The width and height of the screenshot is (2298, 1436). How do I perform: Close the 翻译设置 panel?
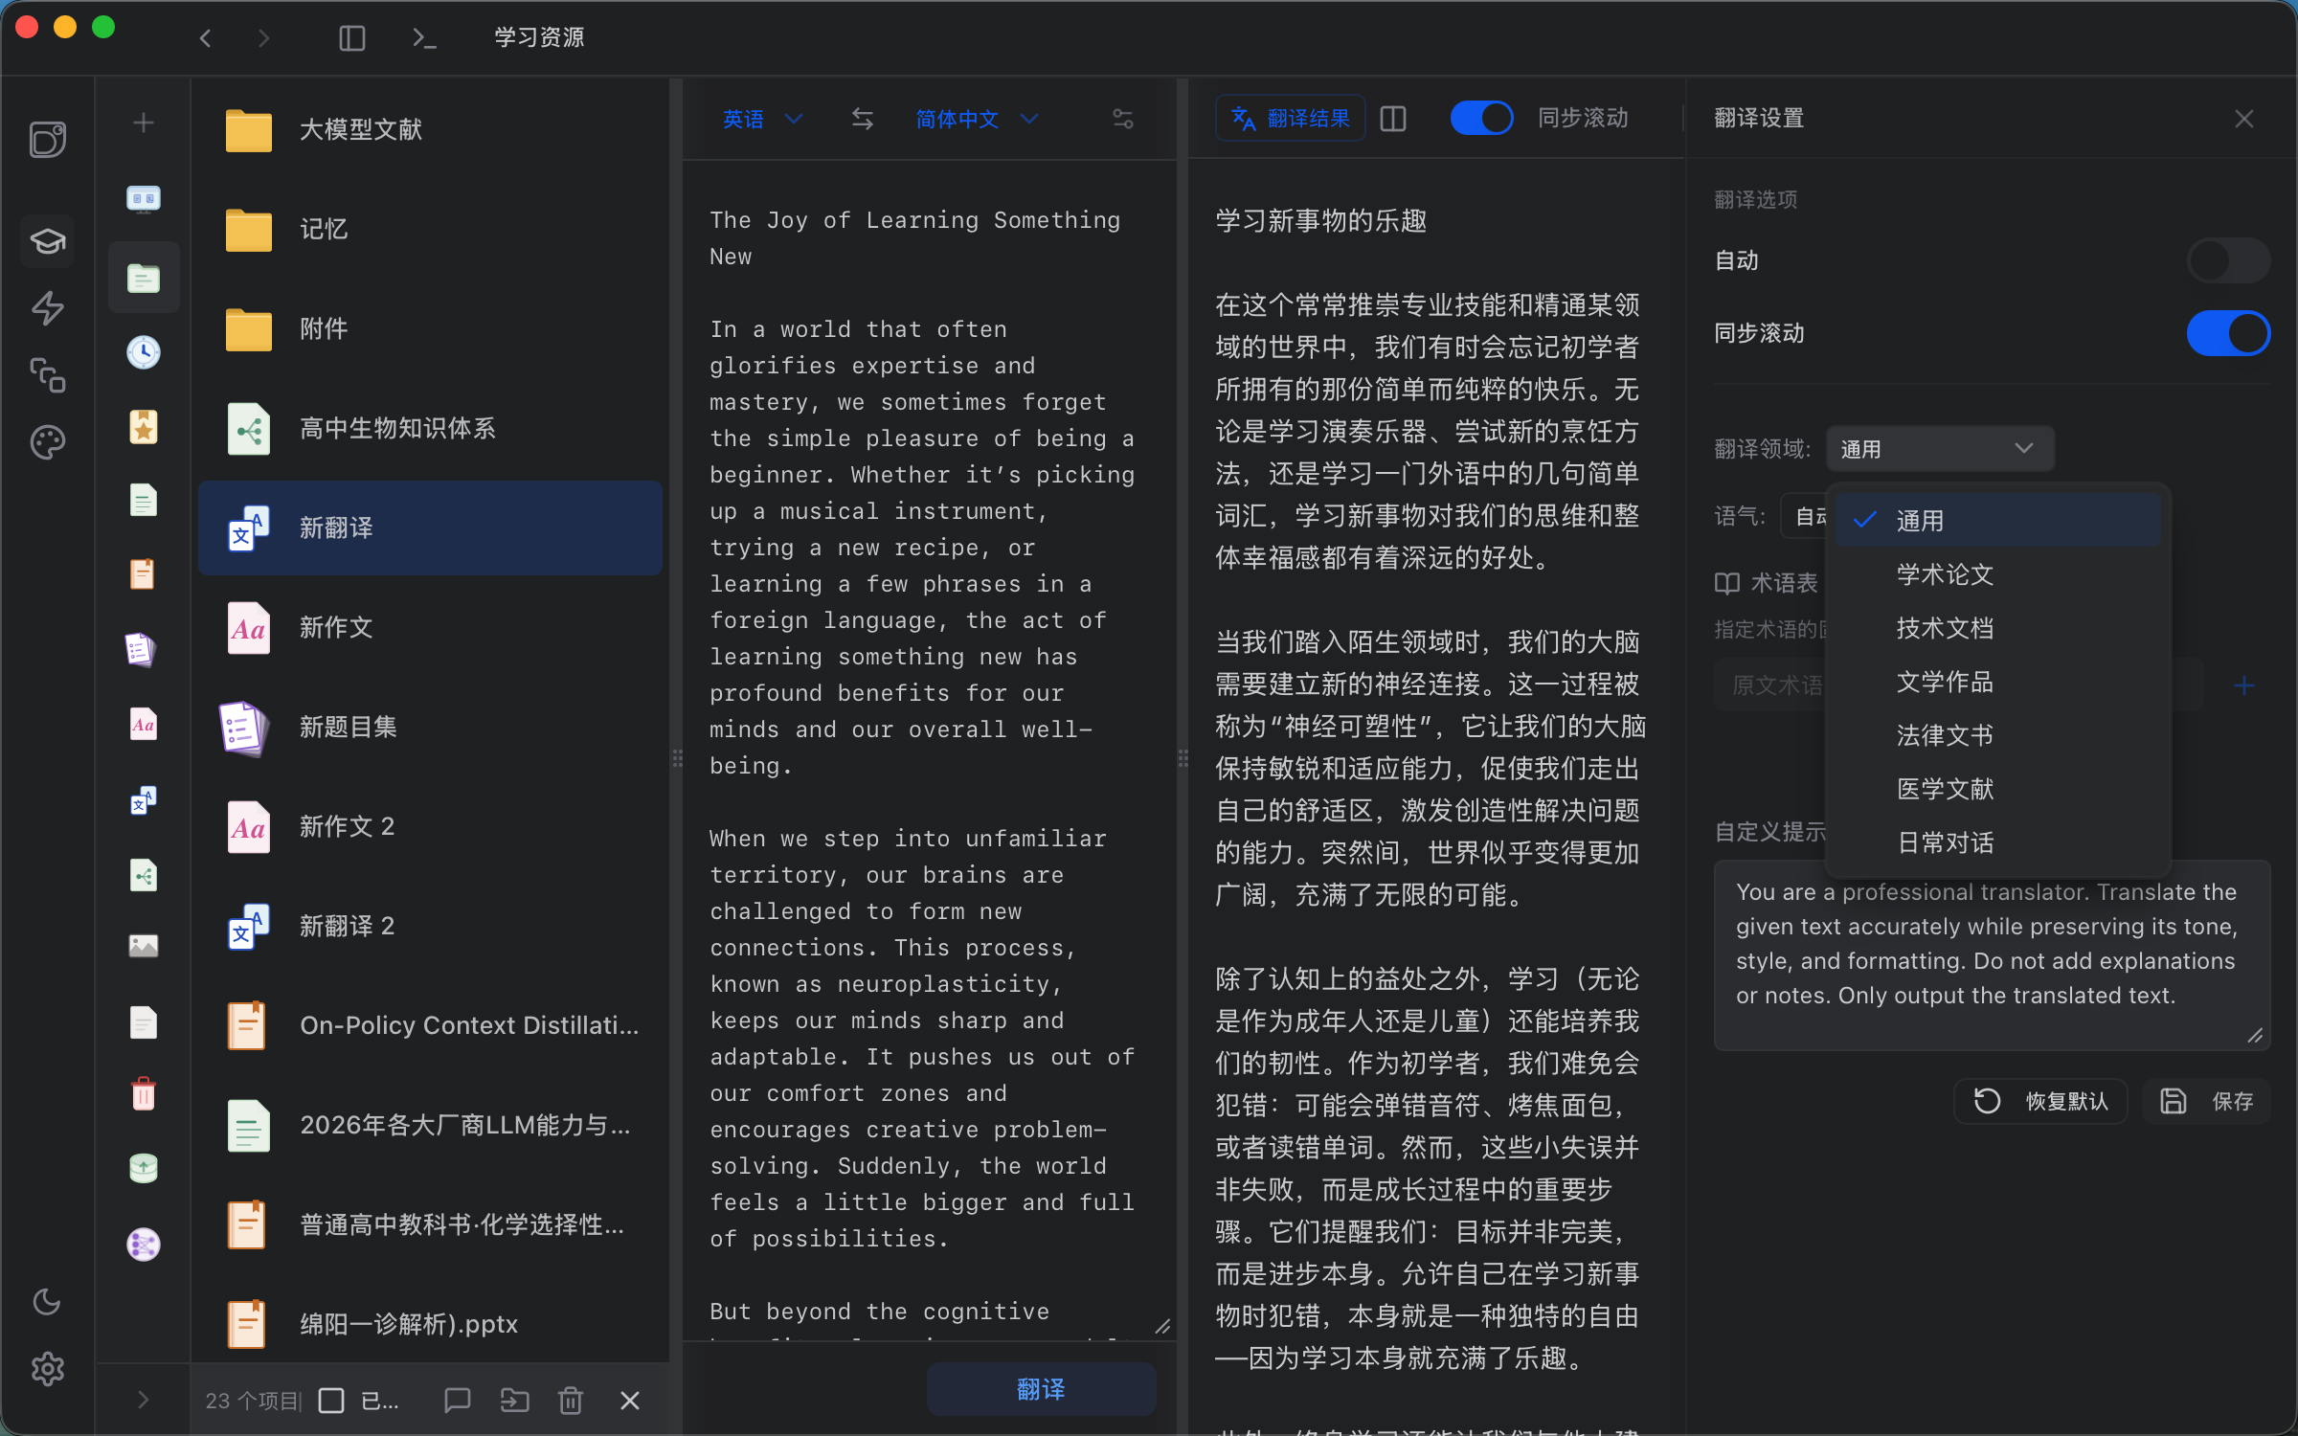(2244, 119)
